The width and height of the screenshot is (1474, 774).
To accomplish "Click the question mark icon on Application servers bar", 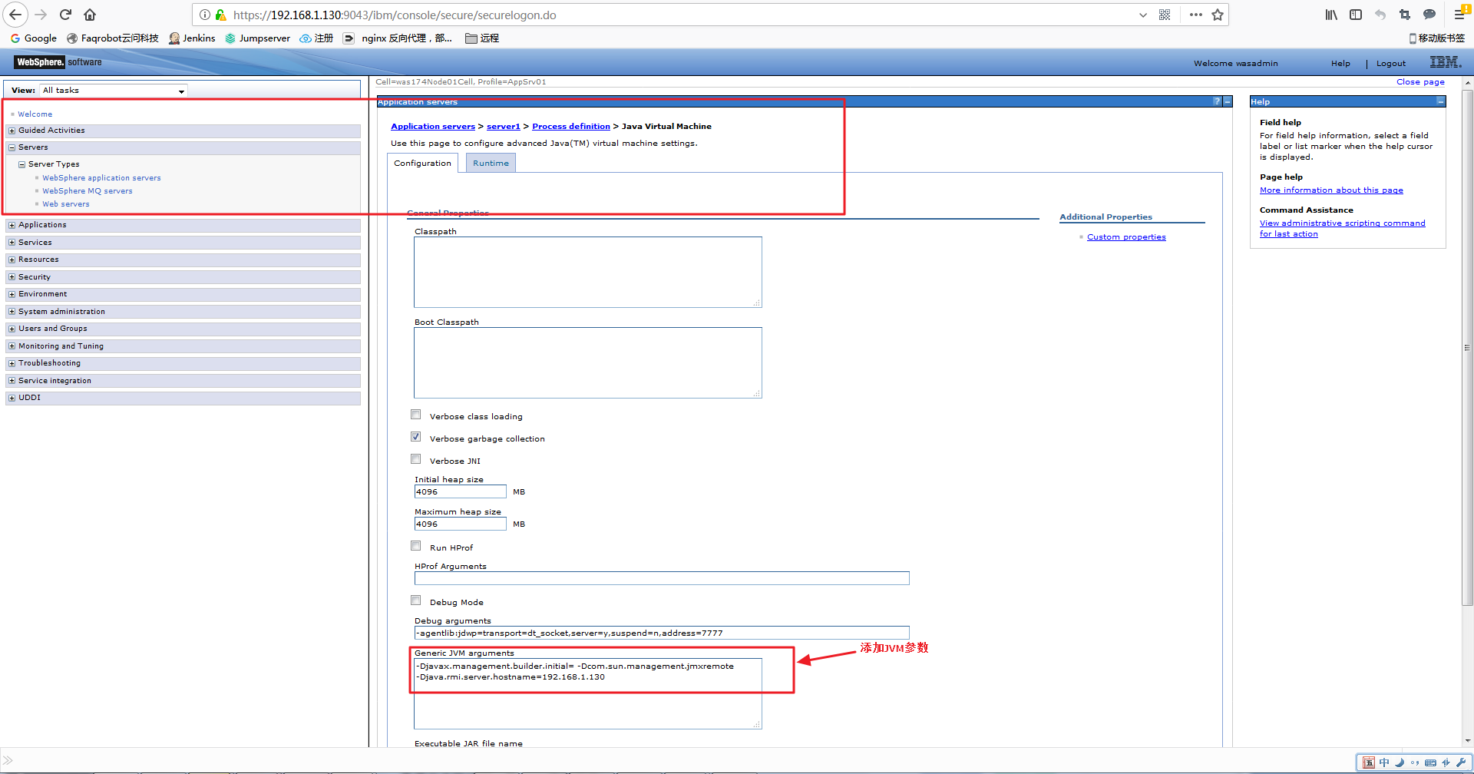I will (1217, 101).
